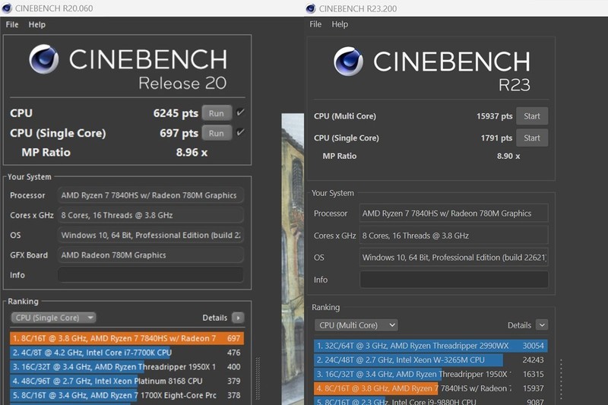Click the Cinebench R23 sphere logo

348,62
